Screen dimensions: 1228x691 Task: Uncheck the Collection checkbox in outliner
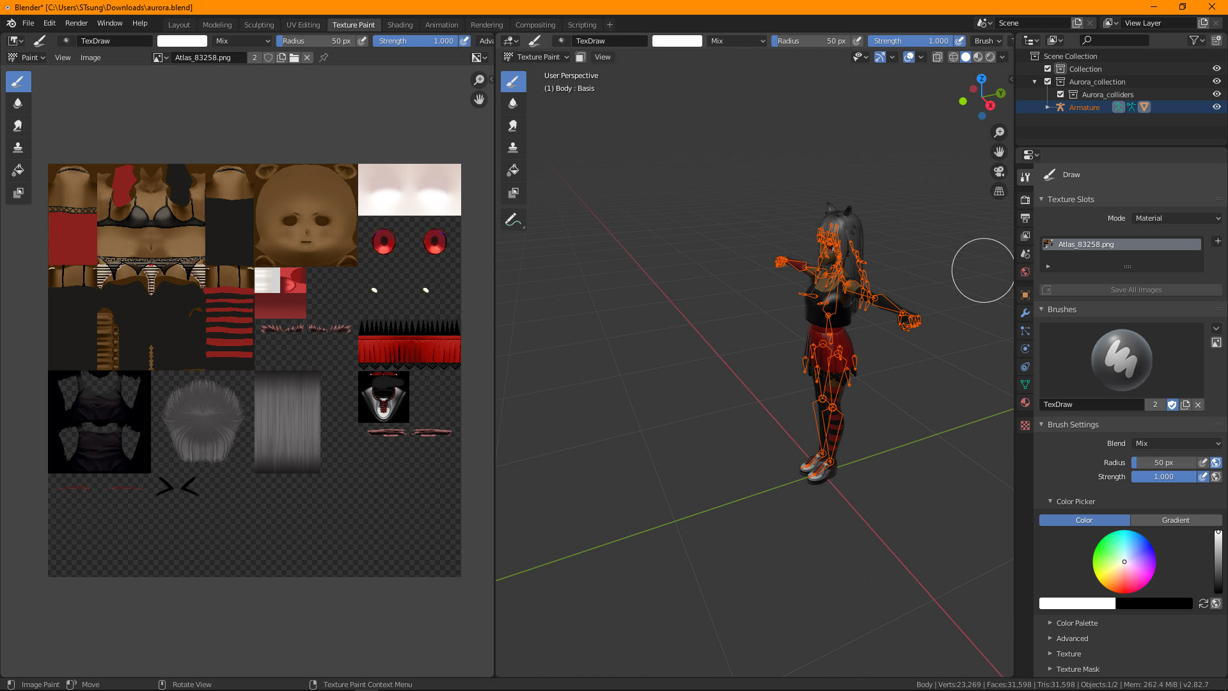(x=1048, y=69)
